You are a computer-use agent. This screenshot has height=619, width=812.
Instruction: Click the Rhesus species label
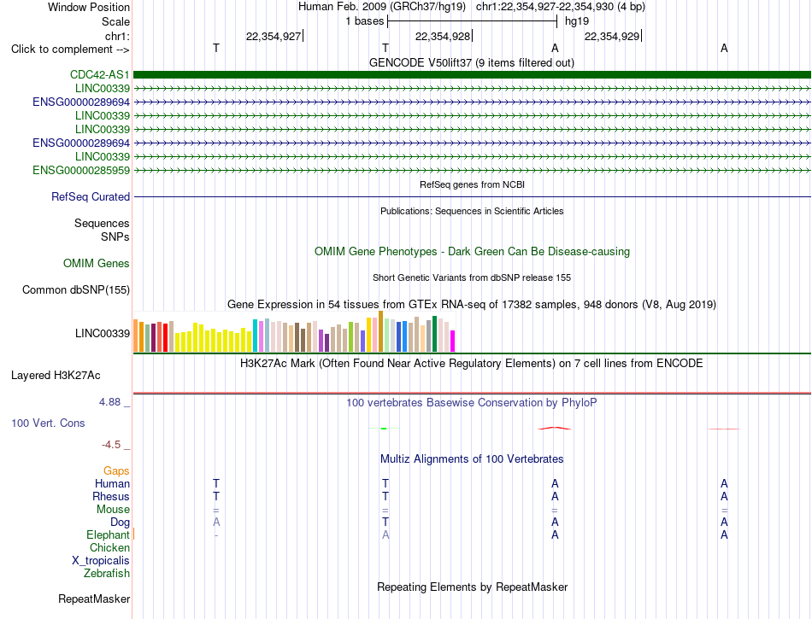point(111,497)
